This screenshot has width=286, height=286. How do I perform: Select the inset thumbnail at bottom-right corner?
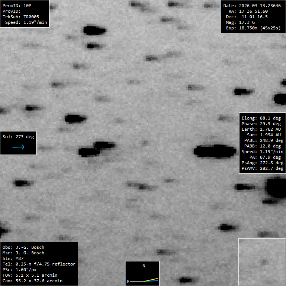[262, 262]
